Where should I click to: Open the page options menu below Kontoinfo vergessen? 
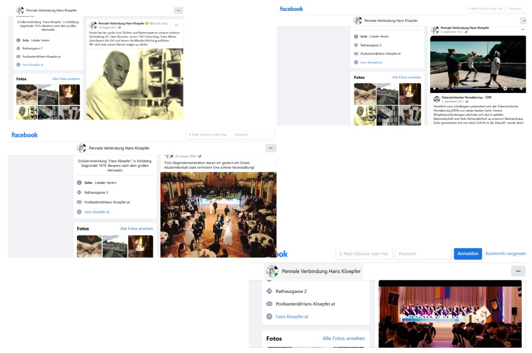(x=517, y=271)
